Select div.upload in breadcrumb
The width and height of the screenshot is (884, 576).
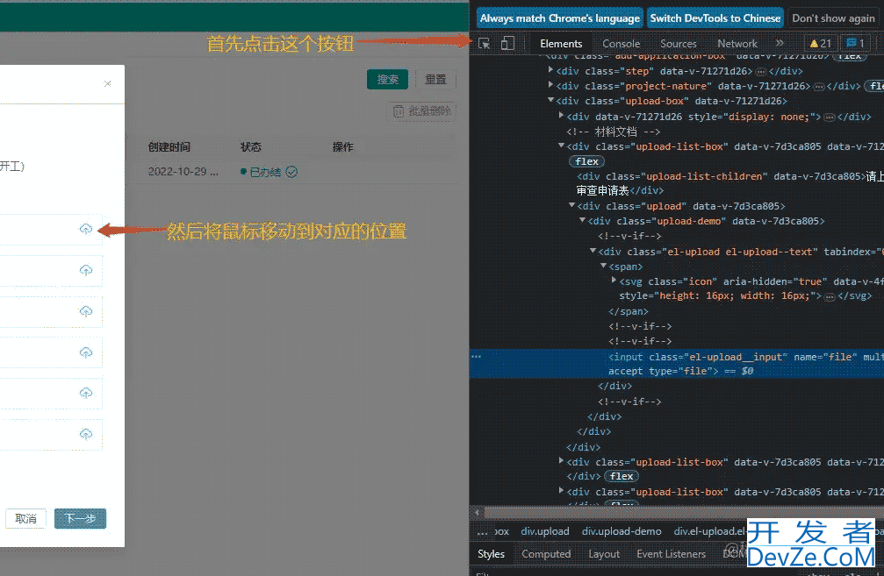click(x=544, y=531)
